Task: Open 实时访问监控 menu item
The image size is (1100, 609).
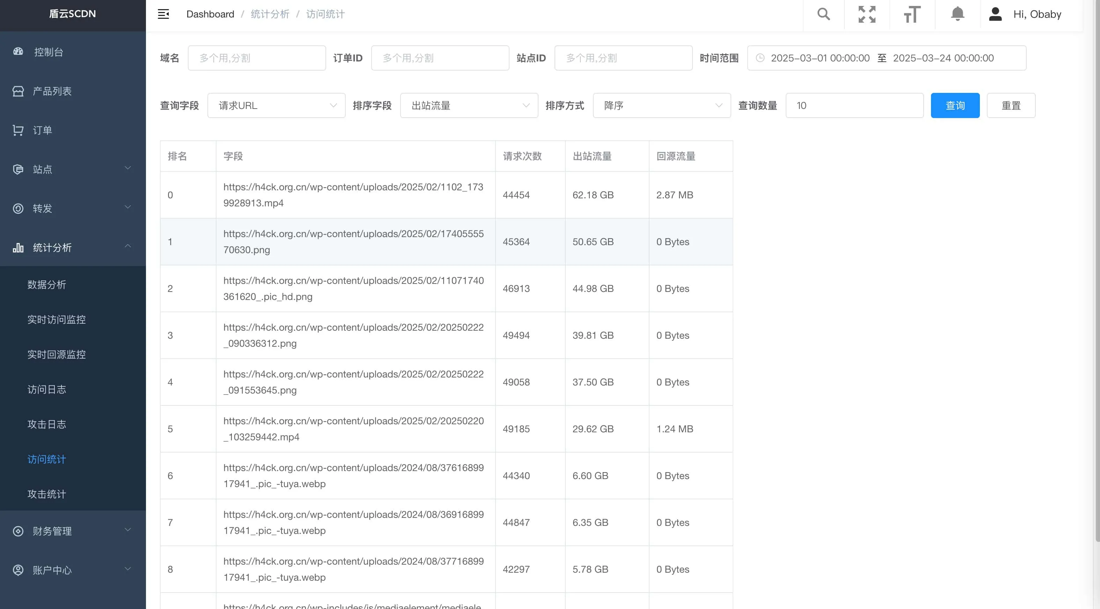Action: pyautogui.click(x=56, y=320)
